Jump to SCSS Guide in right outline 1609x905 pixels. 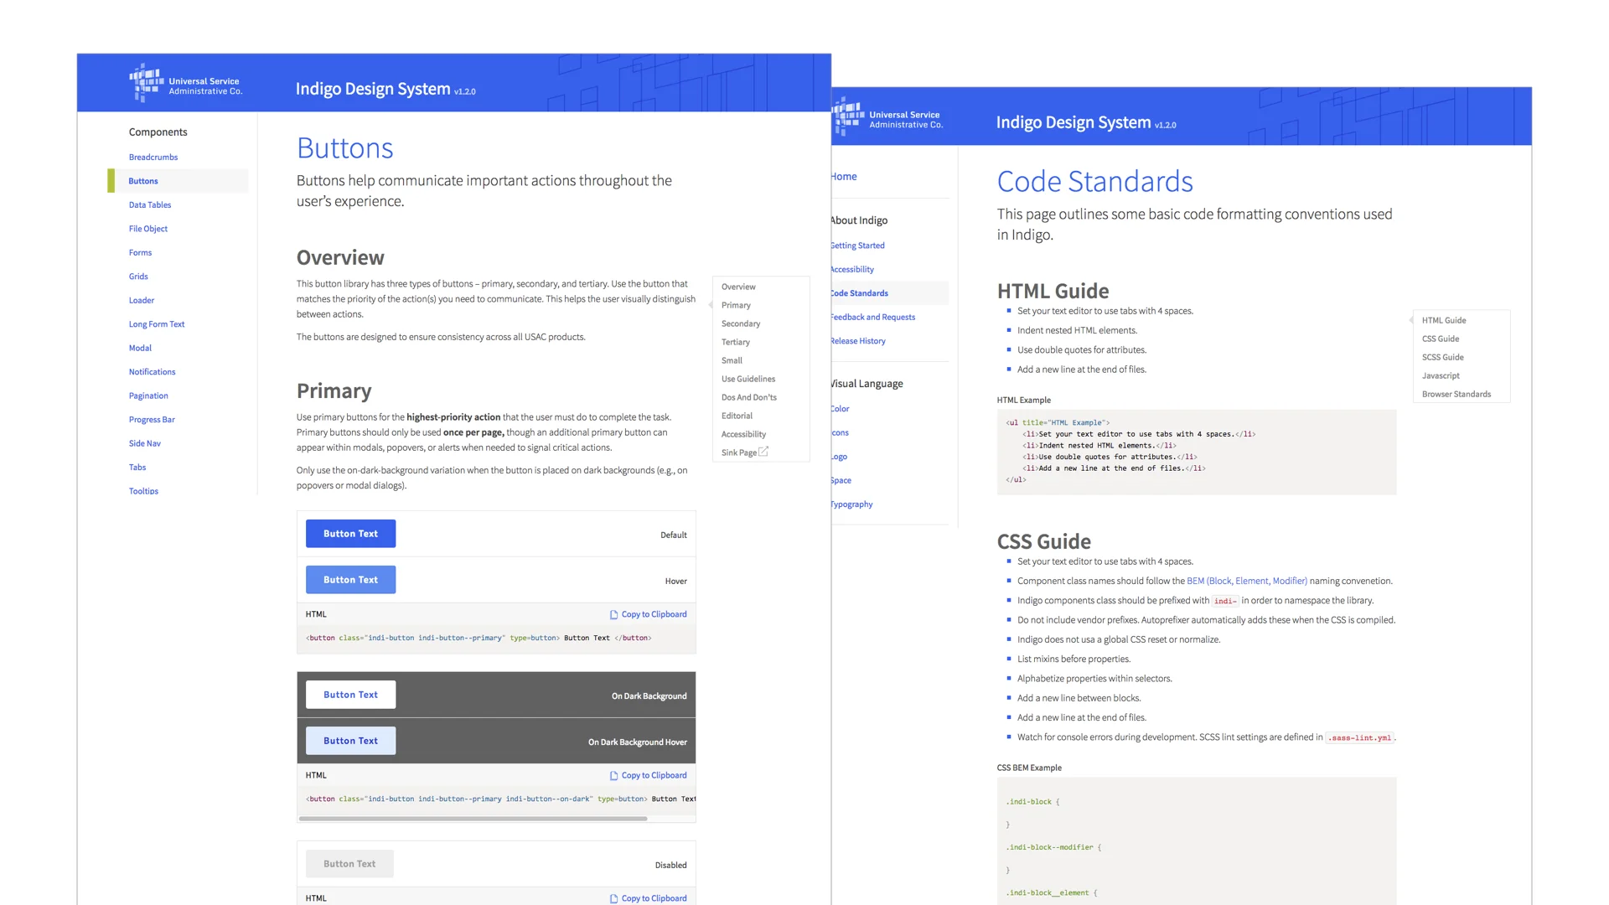point(1442,357)
